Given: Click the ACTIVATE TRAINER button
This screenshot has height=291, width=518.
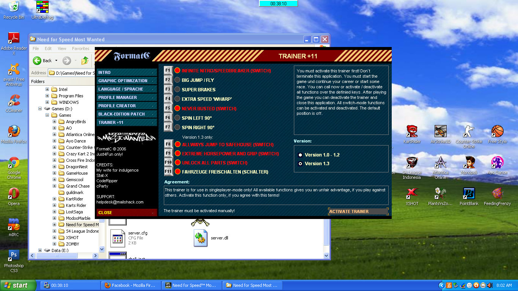Looking at the screenshot, I should pos(358,211).
